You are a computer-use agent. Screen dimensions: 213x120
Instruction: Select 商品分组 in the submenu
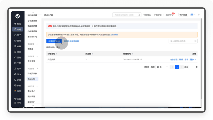(32, 79)
